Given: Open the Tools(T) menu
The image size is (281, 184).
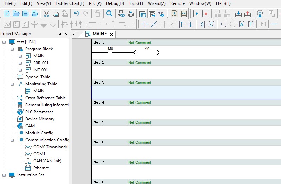Looking at the screenshot, I should 136,3.
